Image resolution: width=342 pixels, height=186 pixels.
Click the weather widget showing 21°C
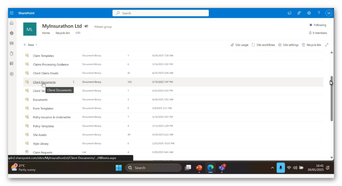point(23,168)
